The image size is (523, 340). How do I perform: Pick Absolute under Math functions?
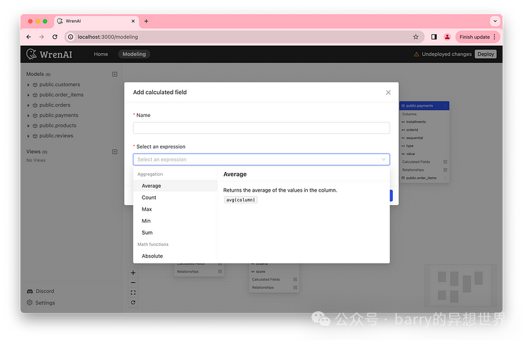click(152, 256)
